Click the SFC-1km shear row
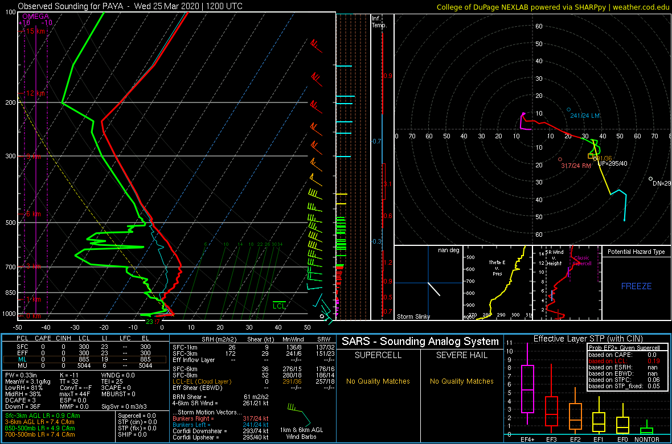 click(x=254, y=348)
